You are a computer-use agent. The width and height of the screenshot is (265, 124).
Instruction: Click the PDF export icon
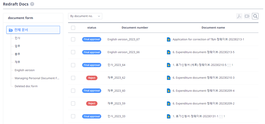pyautogui.click(x=239, y=16)
